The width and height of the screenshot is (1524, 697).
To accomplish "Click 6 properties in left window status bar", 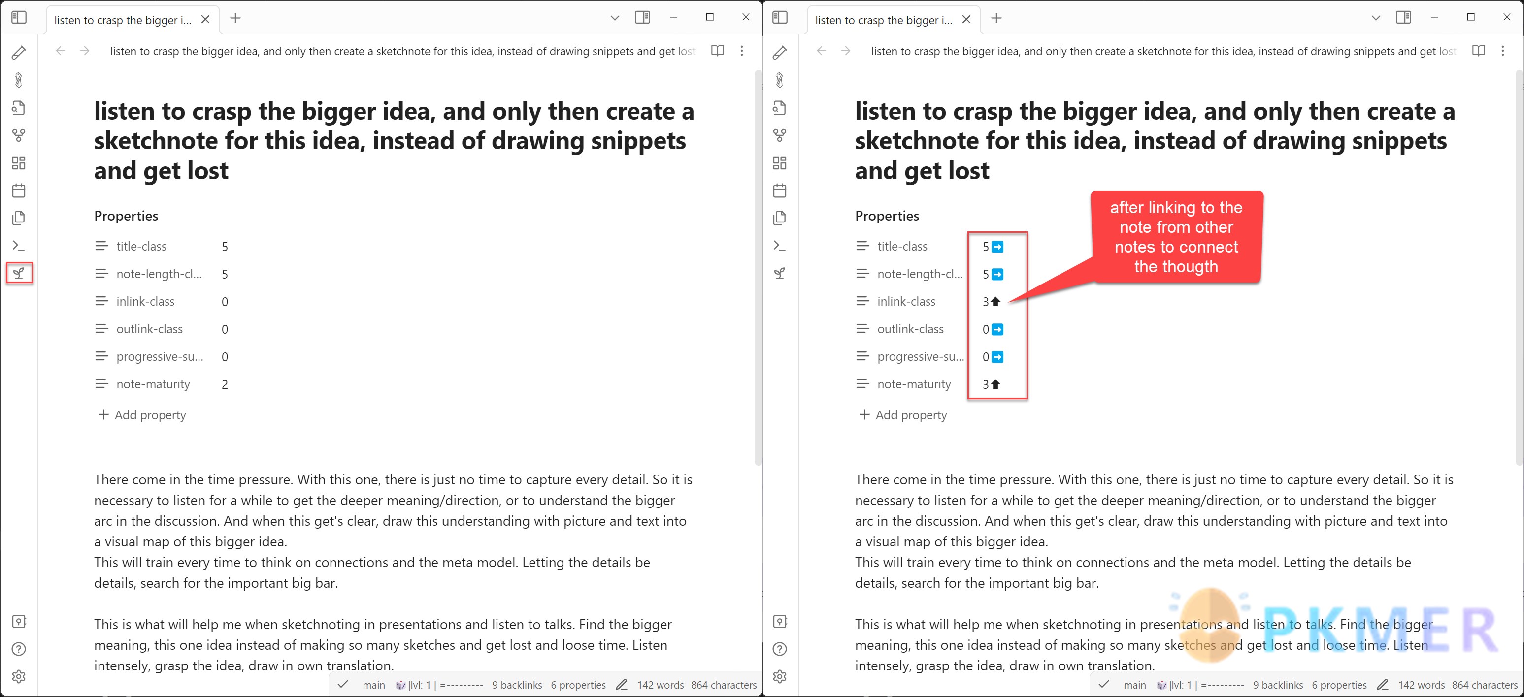I will 578,685.
